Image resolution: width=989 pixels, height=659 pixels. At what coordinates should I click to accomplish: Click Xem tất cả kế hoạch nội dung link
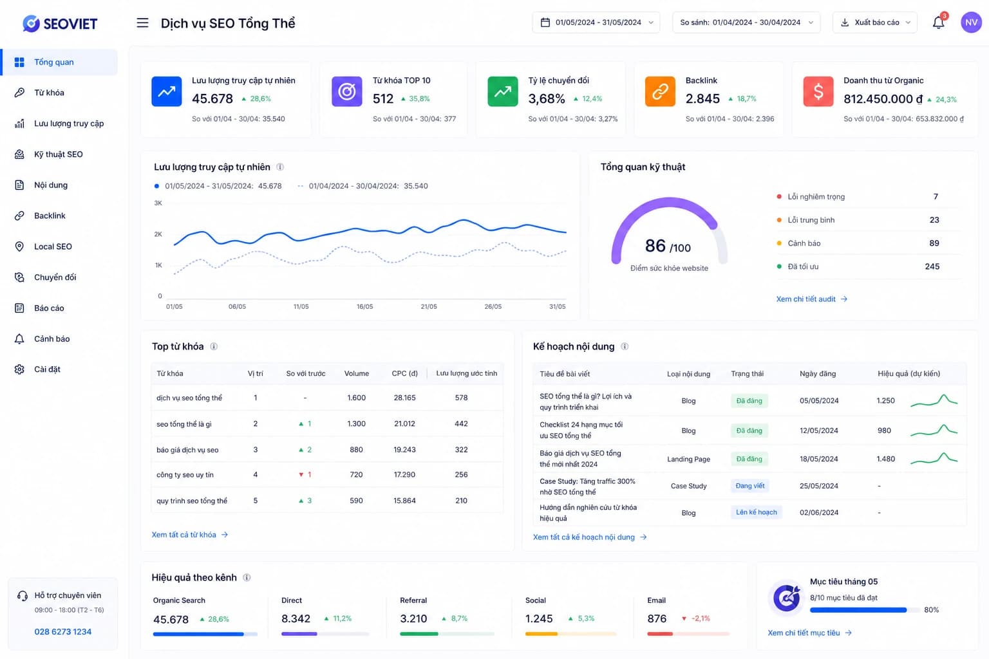[x=590, y=537]
